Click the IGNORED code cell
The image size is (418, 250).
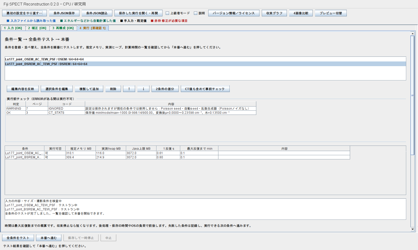(x=67, y=109)
